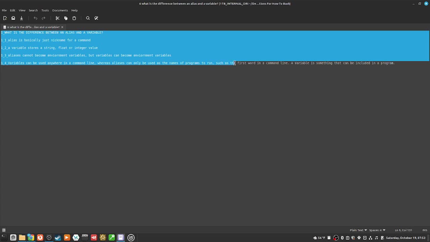This screenshot has width=430, height=242.
Task: Open the Spaces: 4 tab width dropdown
Action: coord(377,230)
